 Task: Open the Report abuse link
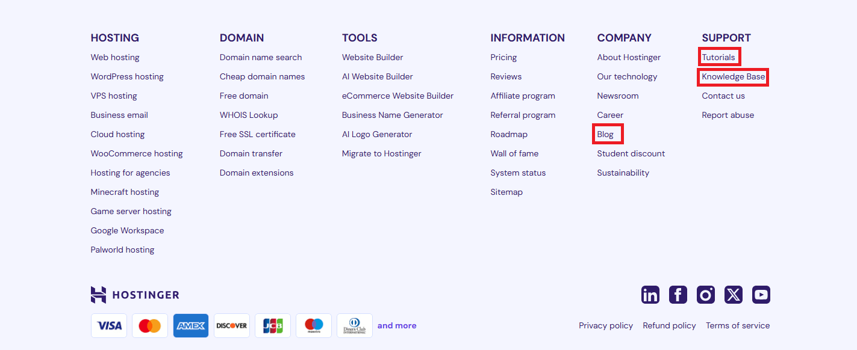pyautogui.click(x=728, y=115)
